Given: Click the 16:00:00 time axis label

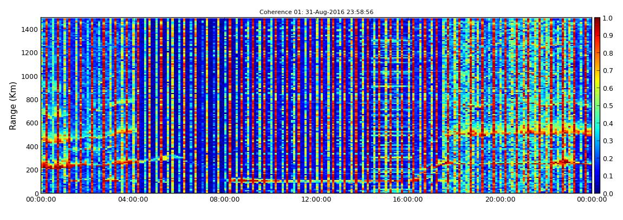Looking at the screenshot, I should tap(408, 199).
